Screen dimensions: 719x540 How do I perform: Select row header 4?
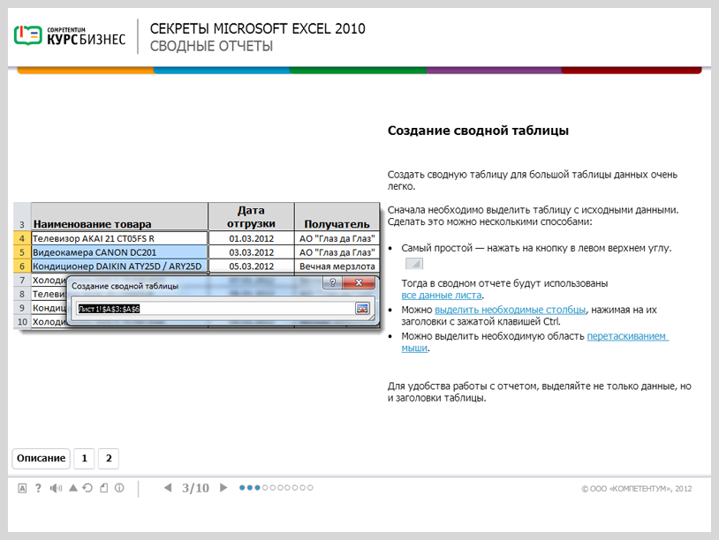pos(22,238)
